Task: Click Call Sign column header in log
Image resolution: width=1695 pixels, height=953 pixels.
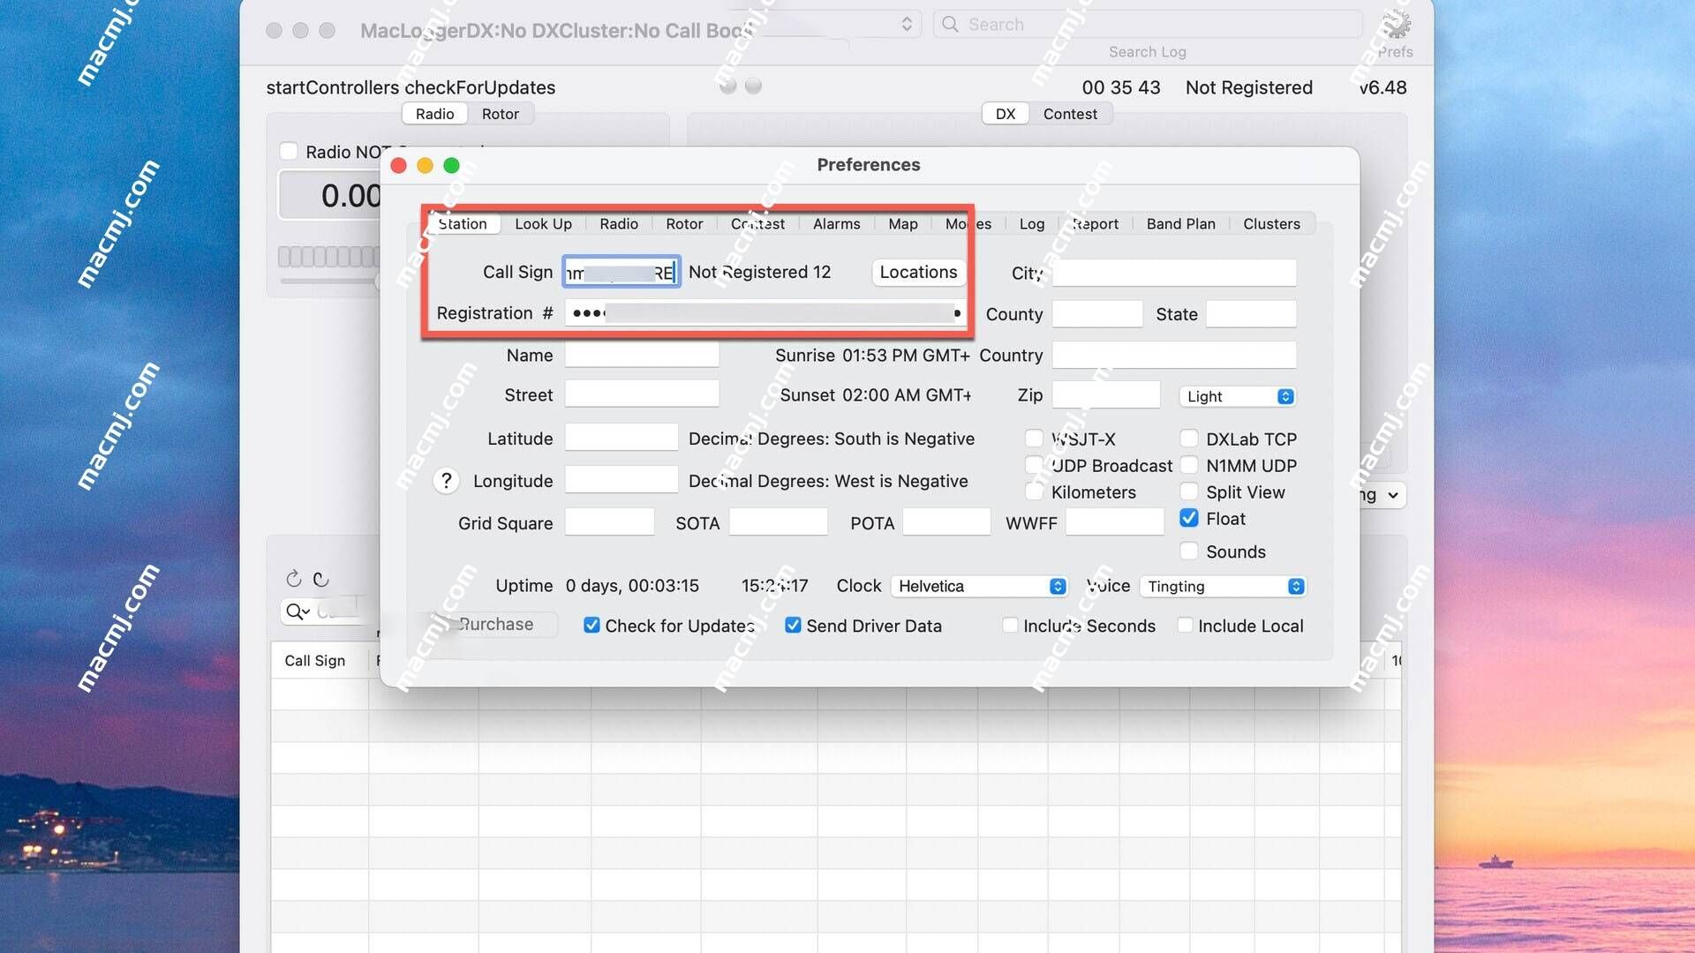Action: [315, 660]
